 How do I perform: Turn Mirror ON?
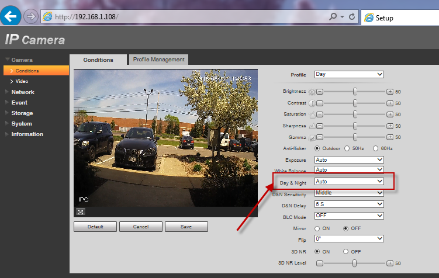coord(317,228)
